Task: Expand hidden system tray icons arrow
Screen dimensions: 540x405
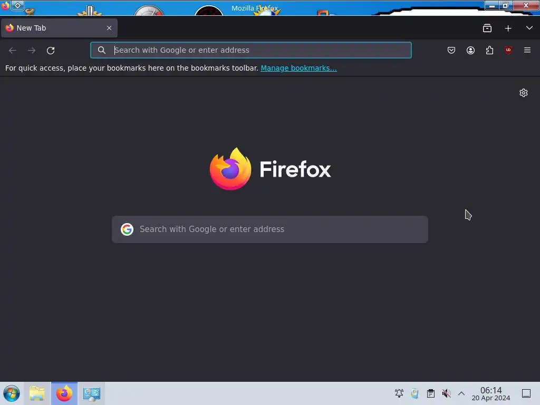Action: click(461, 393)
